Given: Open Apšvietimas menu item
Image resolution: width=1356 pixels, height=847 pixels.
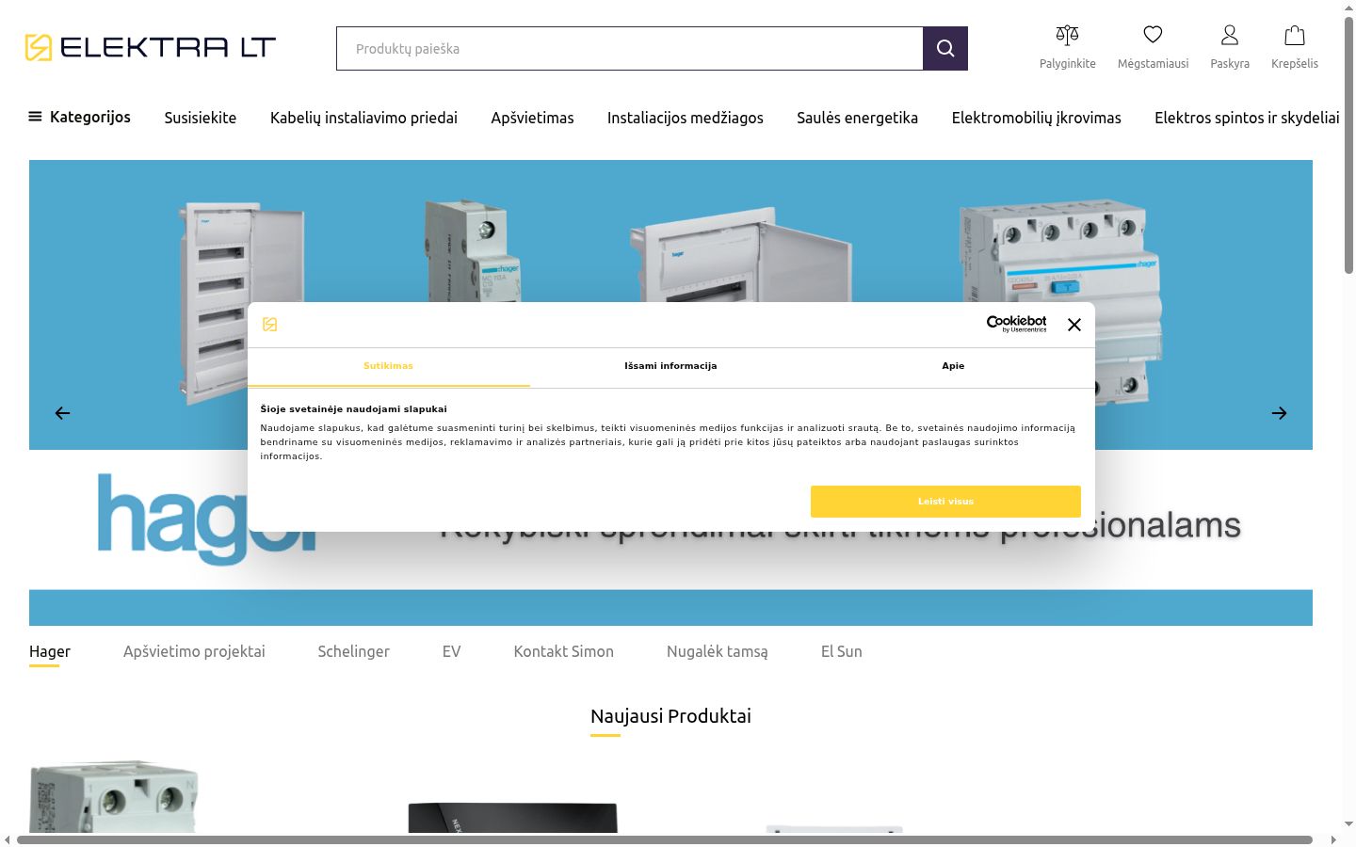Looking at the screenshot, I should click(x=532, y=118).
